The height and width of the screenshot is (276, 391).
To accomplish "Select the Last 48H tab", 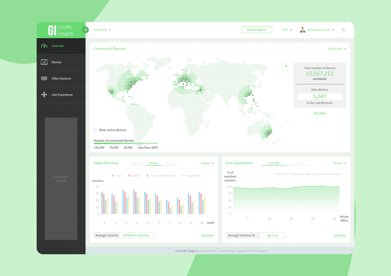I will pyautogui.click(x=274, y=163).
